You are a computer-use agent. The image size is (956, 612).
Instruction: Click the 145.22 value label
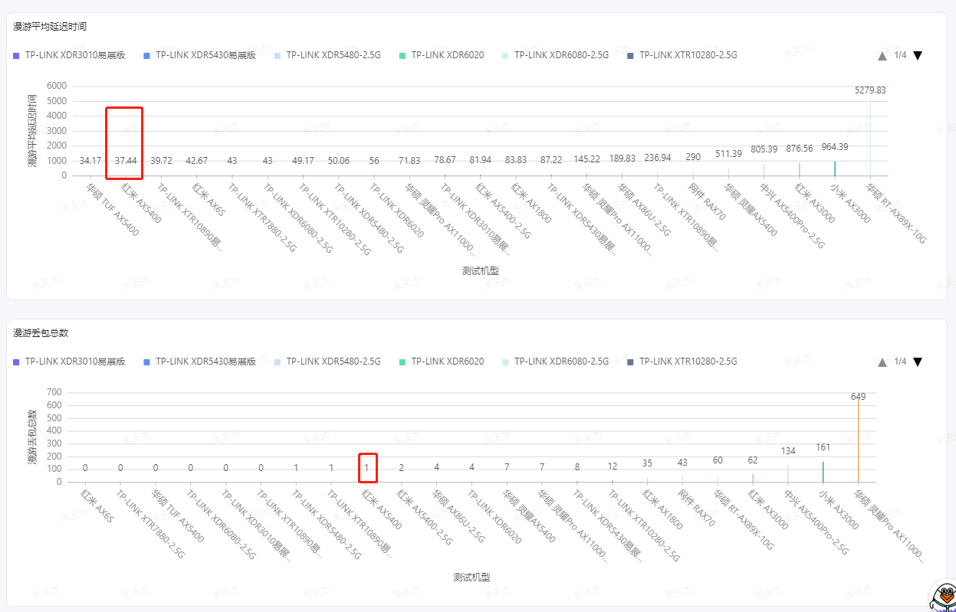(x=586, y=159)
